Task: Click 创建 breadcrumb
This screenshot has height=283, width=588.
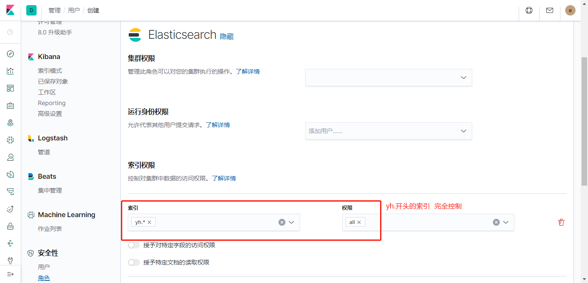Action: pos(93,10)
